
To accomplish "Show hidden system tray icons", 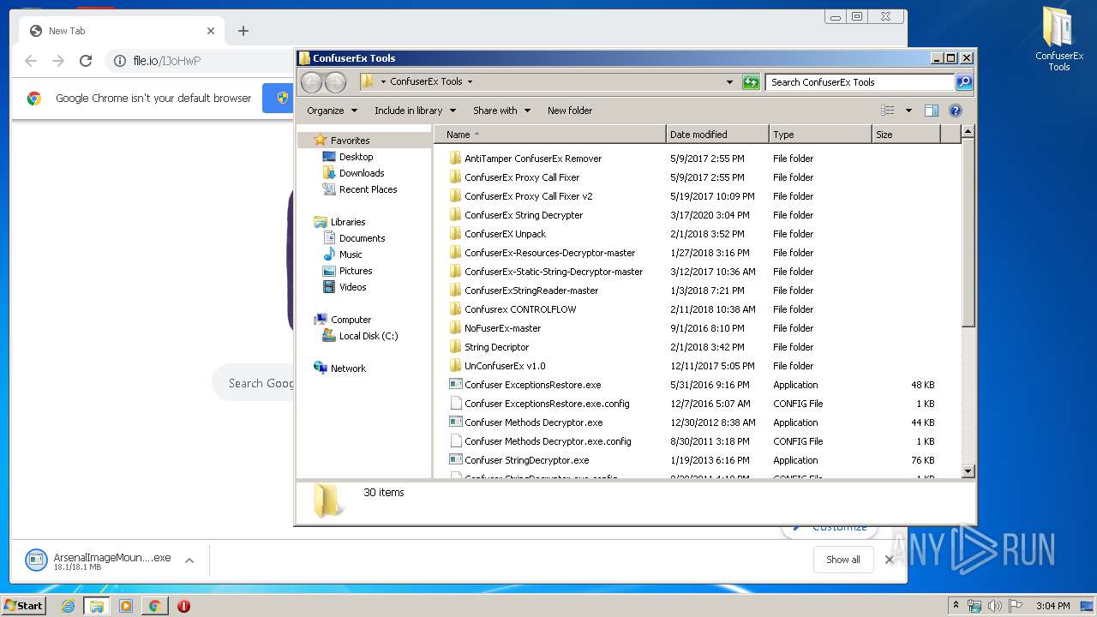I will tap(955, 606).
